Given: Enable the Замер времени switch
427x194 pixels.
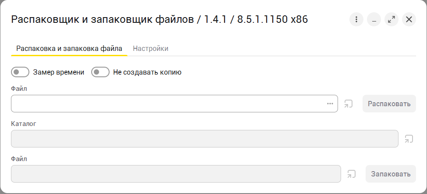Looking at the screenshot, I should [20, 72].
